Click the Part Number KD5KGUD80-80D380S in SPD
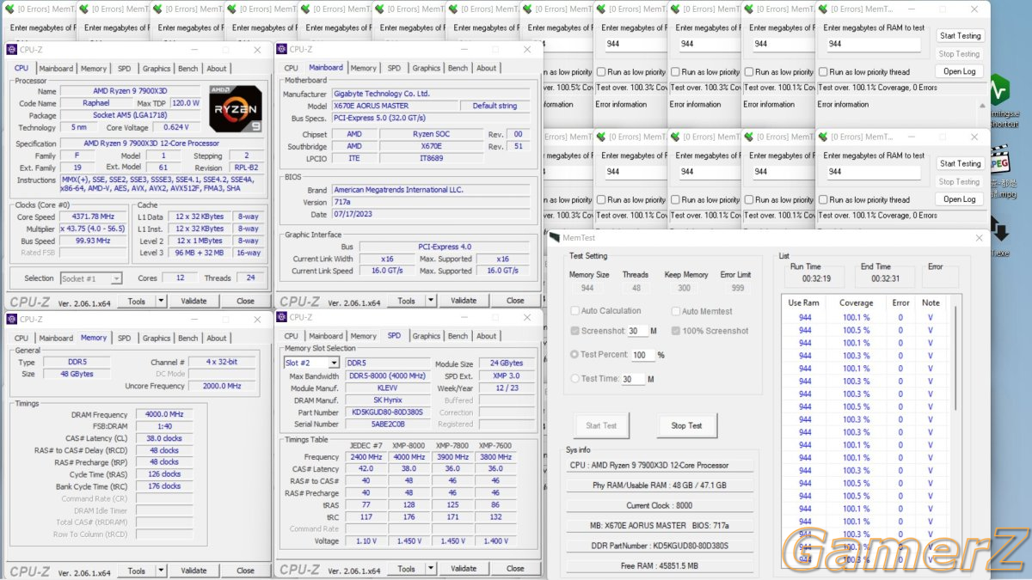The width and height of the screenshot is (1032, 580). point(387,412)
